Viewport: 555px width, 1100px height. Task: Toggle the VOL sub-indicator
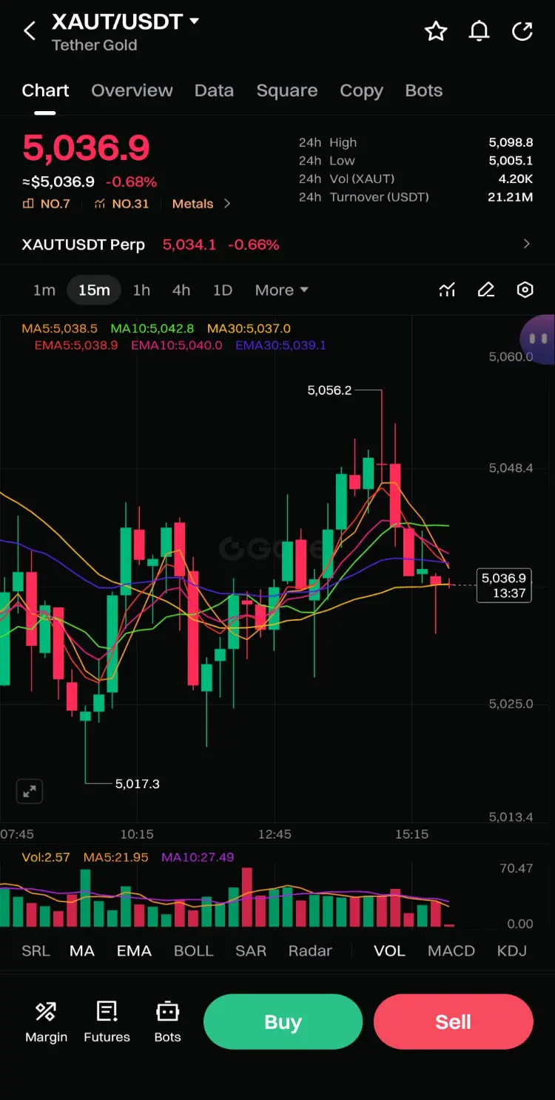click(x=390, y=951)
